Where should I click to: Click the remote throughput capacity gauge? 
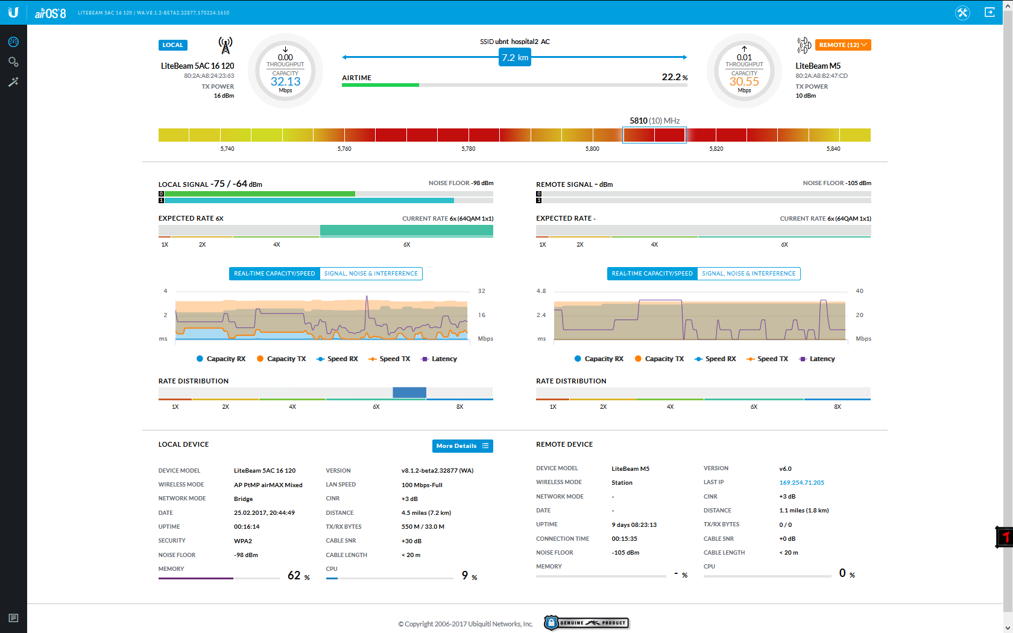(x=744, y=71)
